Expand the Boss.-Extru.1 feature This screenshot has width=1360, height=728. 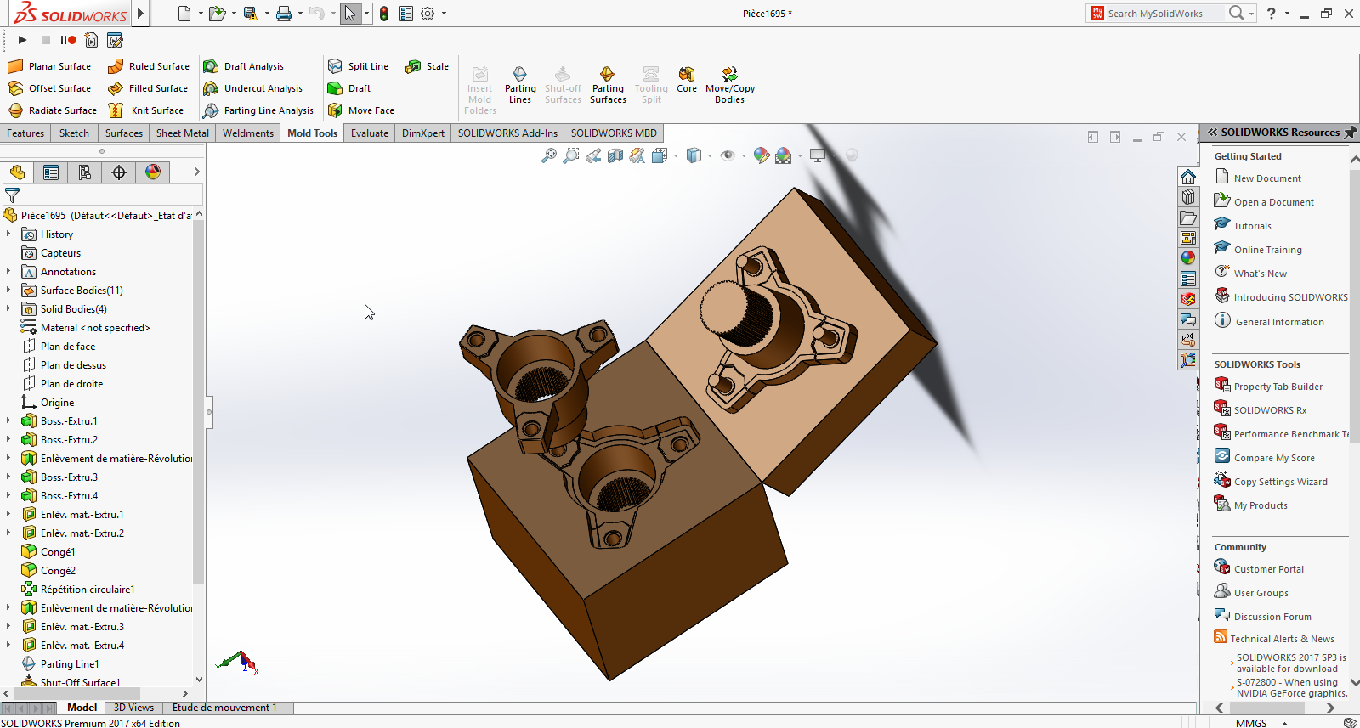pyautogui.click(x=8, y=421)
